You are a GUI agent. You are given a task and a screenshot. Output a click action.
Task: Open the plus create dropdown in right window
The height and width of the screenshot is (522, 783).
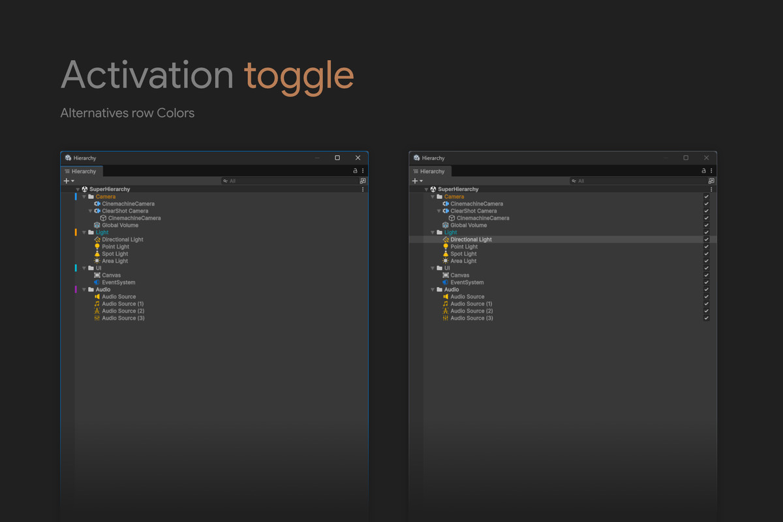(417, 181)
